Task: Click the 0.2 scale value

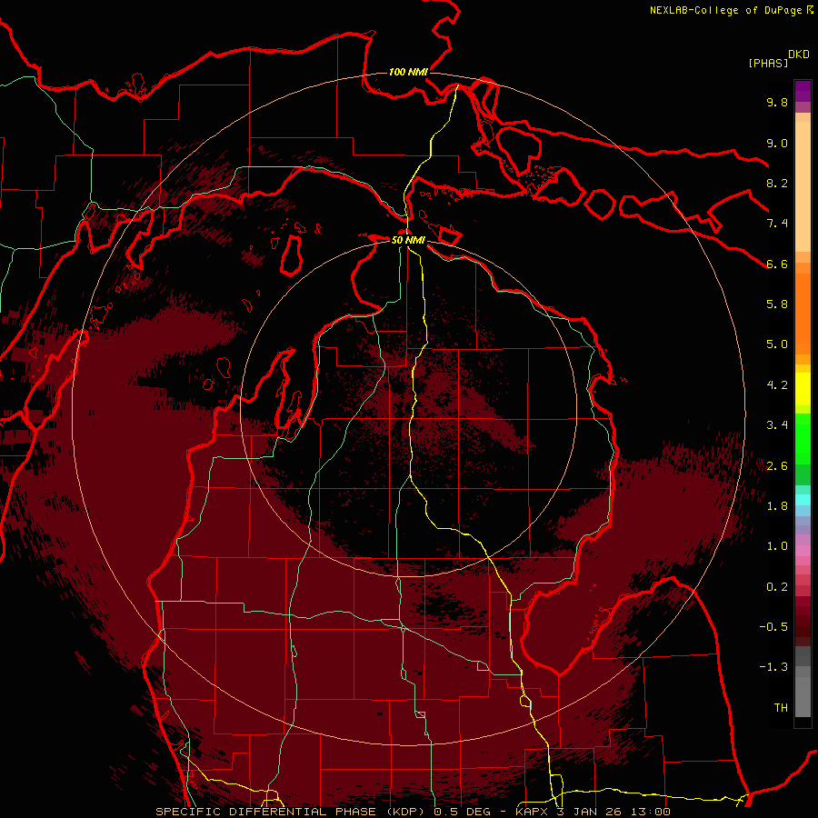Action: [777, 587]
